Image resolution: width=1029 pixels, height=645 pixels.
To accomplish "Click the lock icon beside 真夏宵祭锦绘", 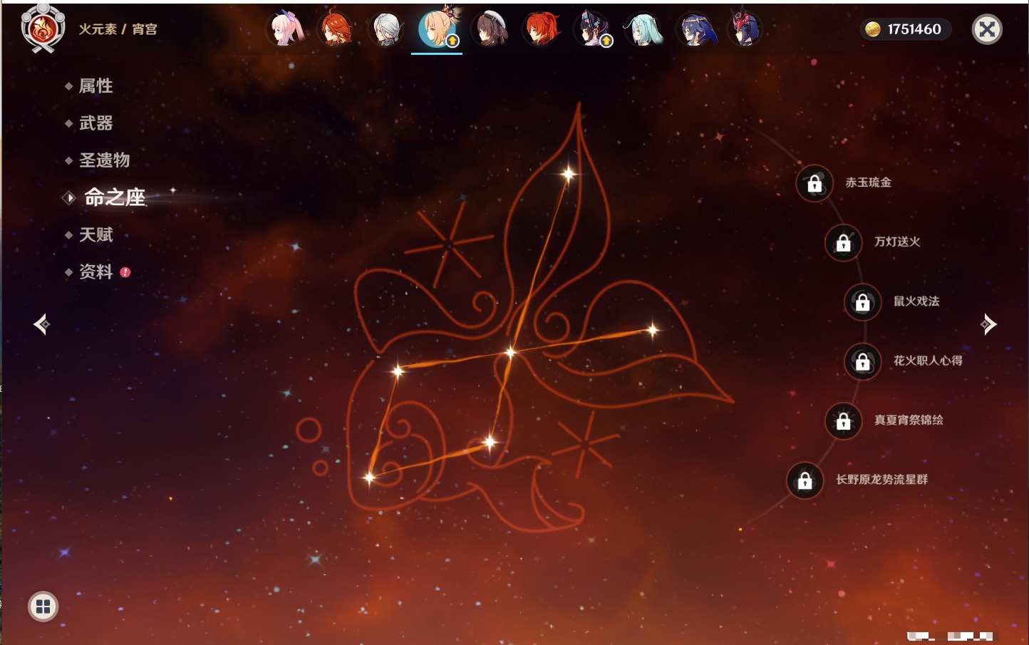I will 843,421.
